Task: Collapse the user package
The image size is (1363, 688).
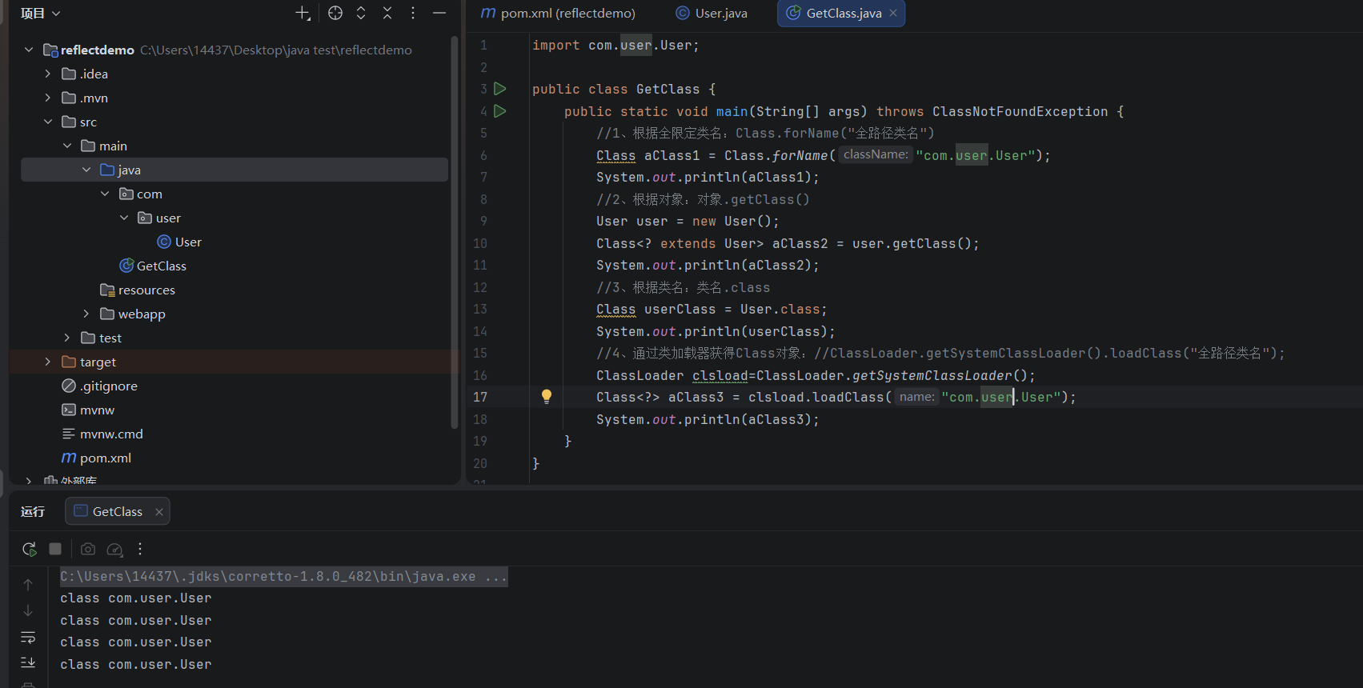Action: [124, 218]
